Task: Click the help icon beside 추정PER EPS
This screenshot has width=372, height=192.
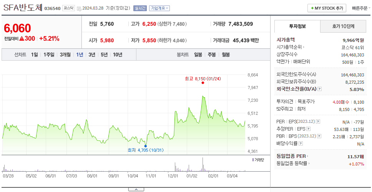Action: 308,129
